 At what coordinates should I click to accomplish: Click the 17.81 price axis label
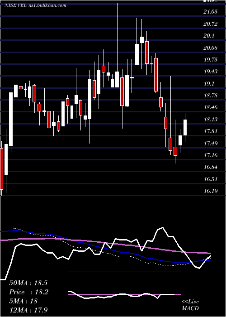[211, 131]
